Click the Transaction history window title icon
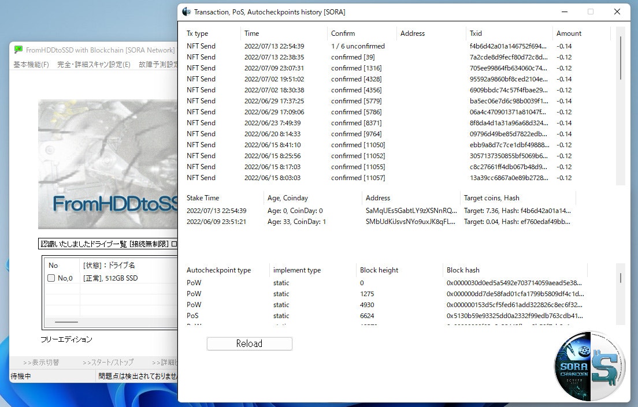Viewport: 638px width, 407px height. [187, 12]
